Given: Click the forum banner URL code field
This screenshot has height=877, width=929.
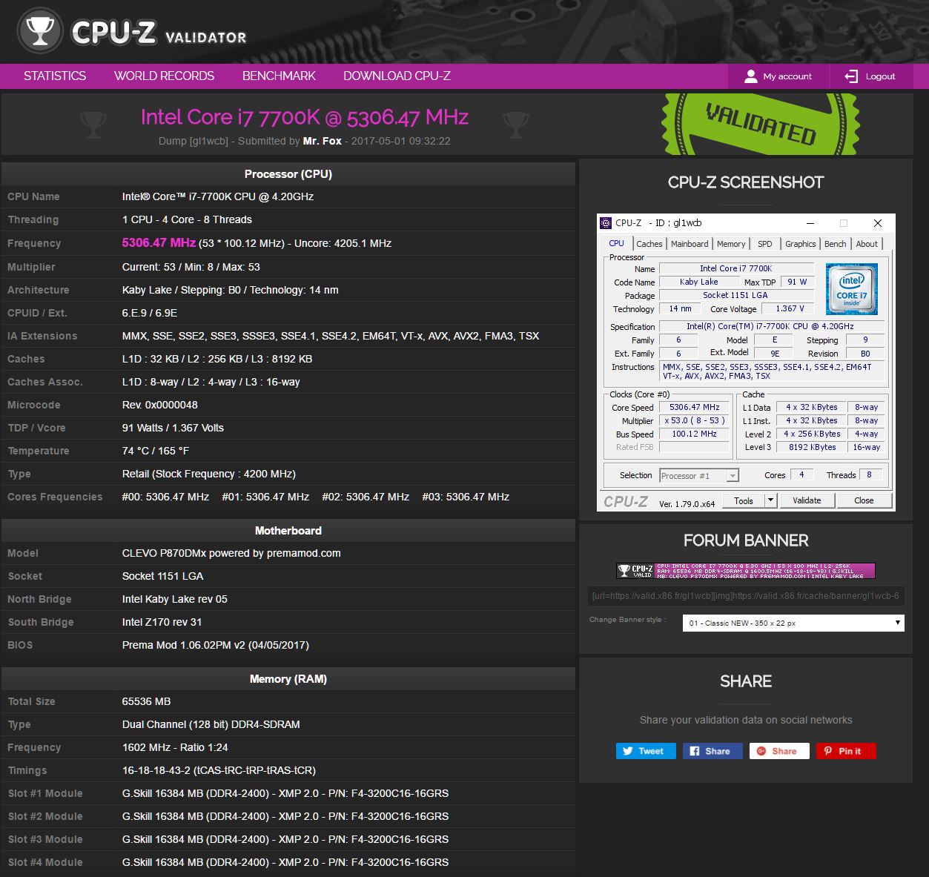Looking at the screenshot, I should click(x=745, y=595).
